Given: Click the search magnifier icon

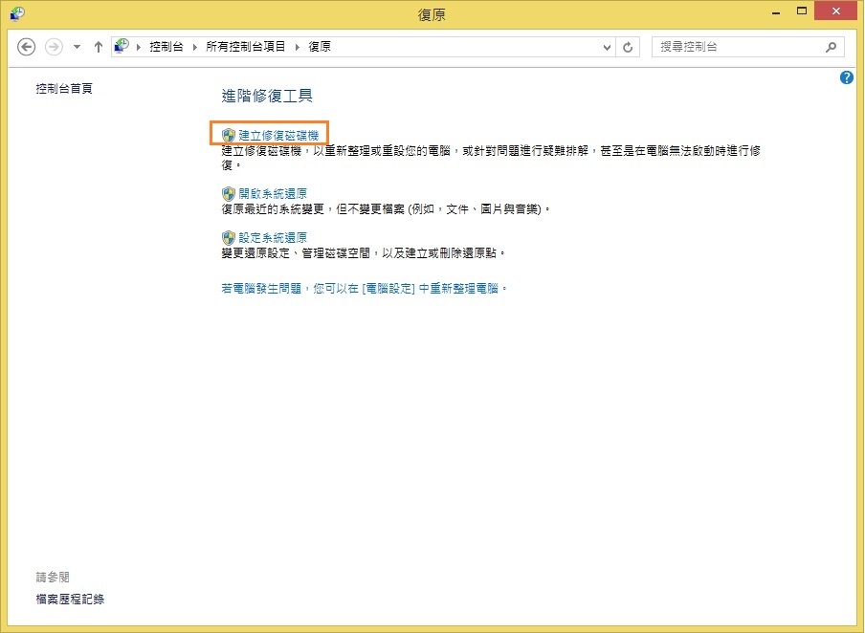Looking at the screenshot, I should [831, 48].
